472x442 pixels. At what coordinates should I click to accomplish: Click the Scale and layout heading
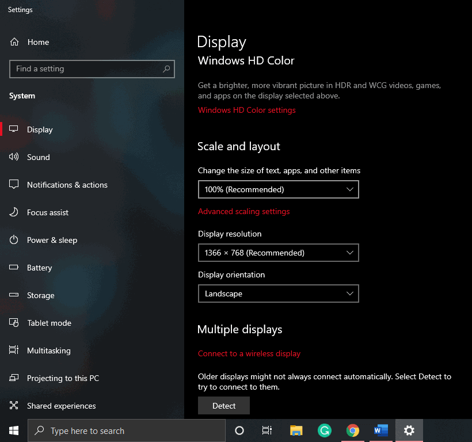coord(239,147)
